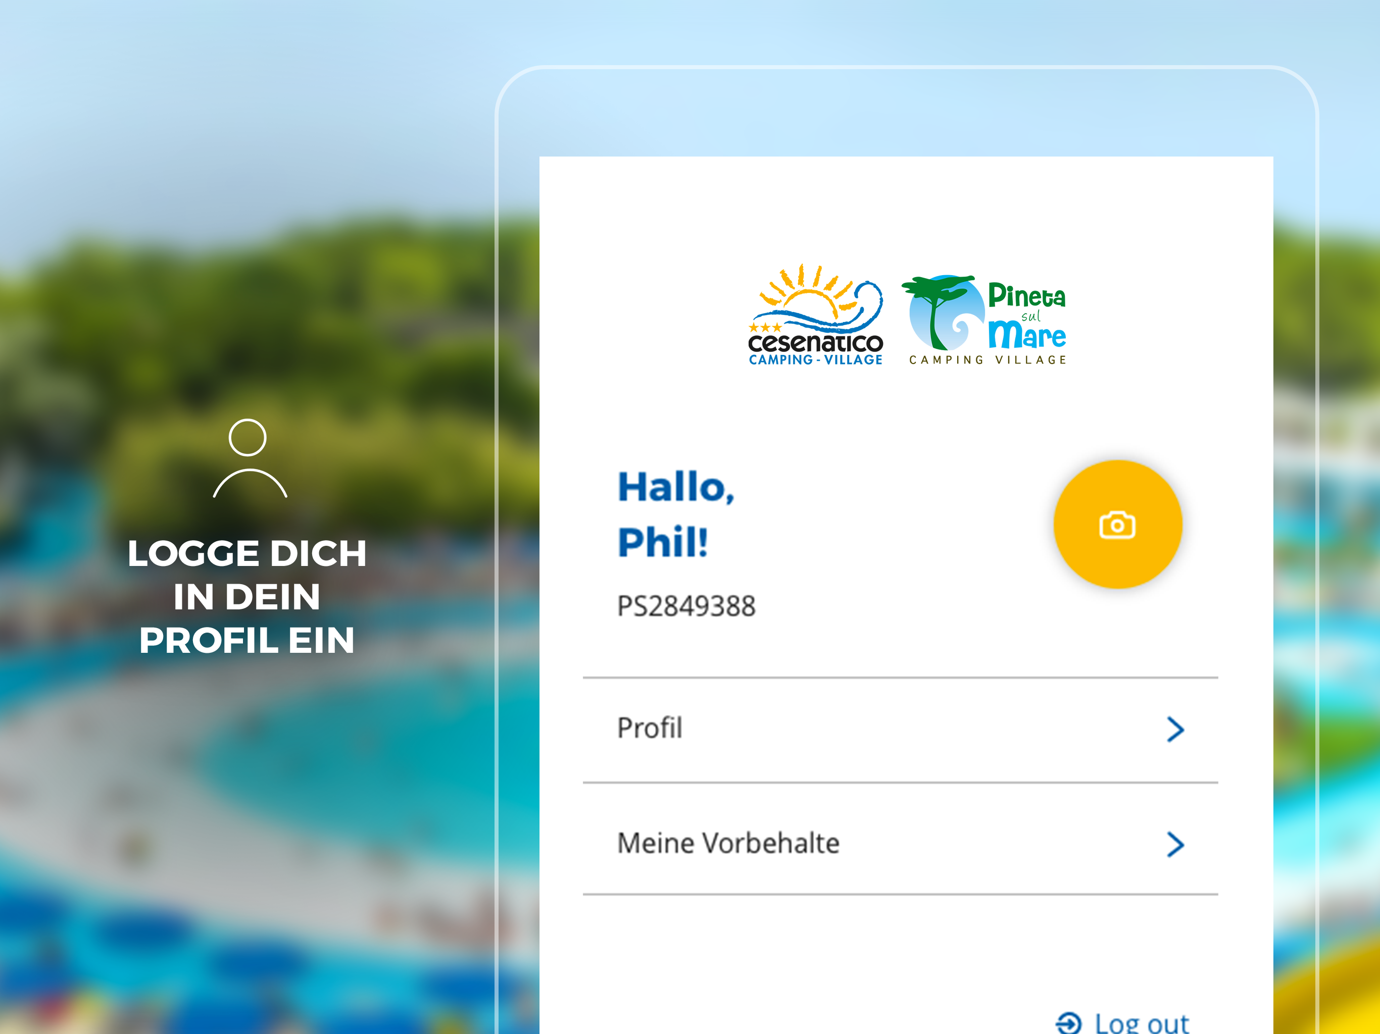
Task: Click the Cesenatico Camping Village logo
Action: pos(815,315)
